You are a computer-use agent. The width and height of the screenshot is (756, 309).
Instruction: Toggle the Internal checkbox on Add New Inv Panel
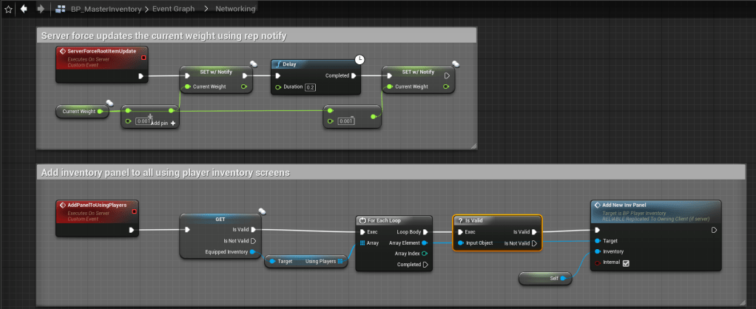tap(627, 262)
